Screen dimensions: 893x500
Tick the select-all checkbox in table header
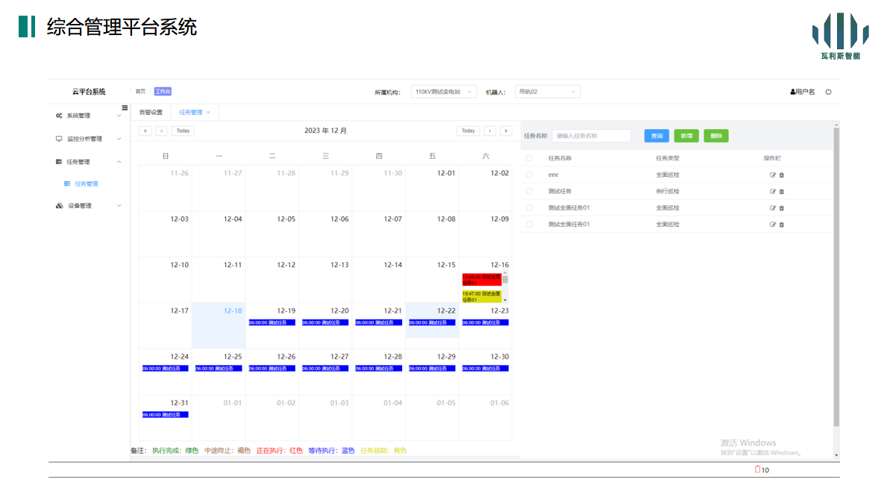(529, 158)
